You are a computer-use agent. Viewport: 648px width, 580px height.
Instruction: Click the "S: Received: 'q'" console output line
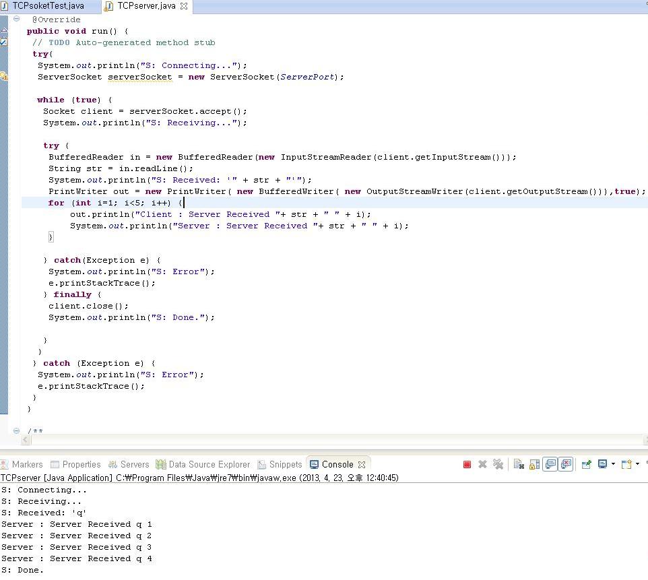tap(44, 513)
